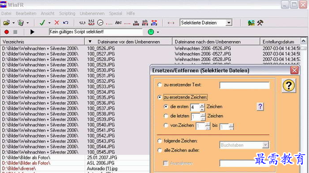Click the picture landscape toolbar icon
The height and width of the screenshot is (173, 309).
click(x=251, y=23)
